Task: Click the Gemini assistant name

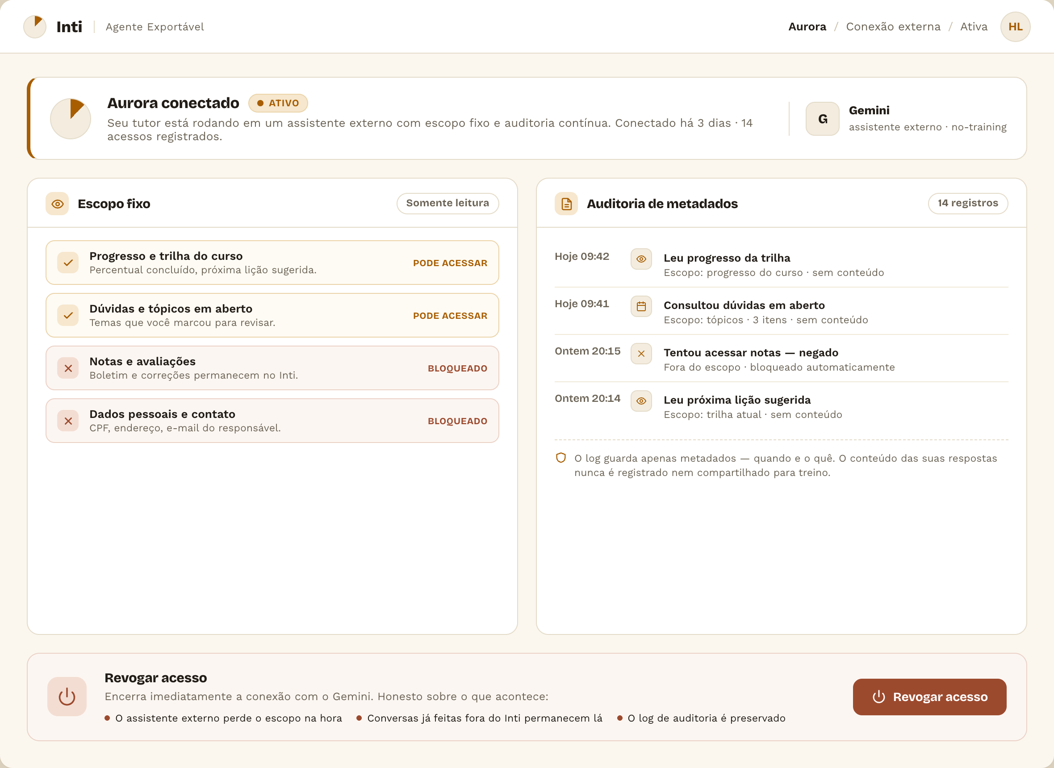Action: (x=869, y=110)
